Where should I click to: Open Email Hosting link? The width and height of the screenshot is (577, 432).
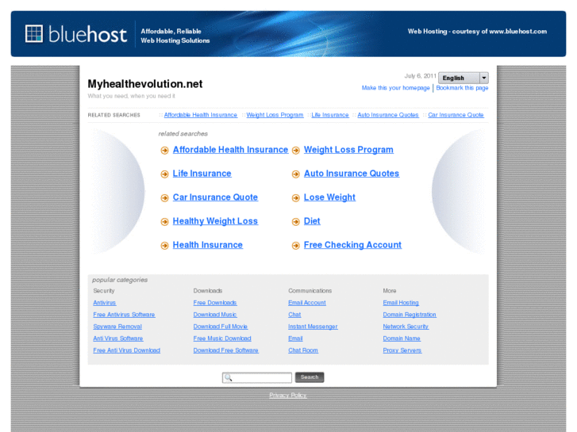pos(401,303)
